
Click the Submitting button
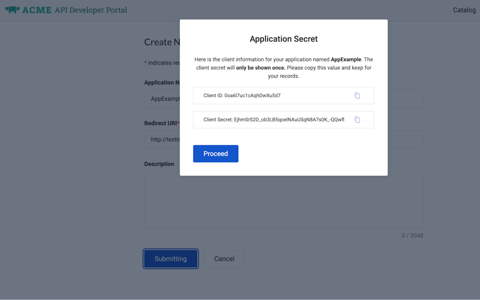[171, 259]
